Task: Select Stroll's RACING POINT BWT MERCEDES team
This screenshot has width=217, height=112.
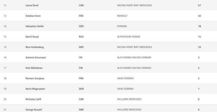Action: 135,5
